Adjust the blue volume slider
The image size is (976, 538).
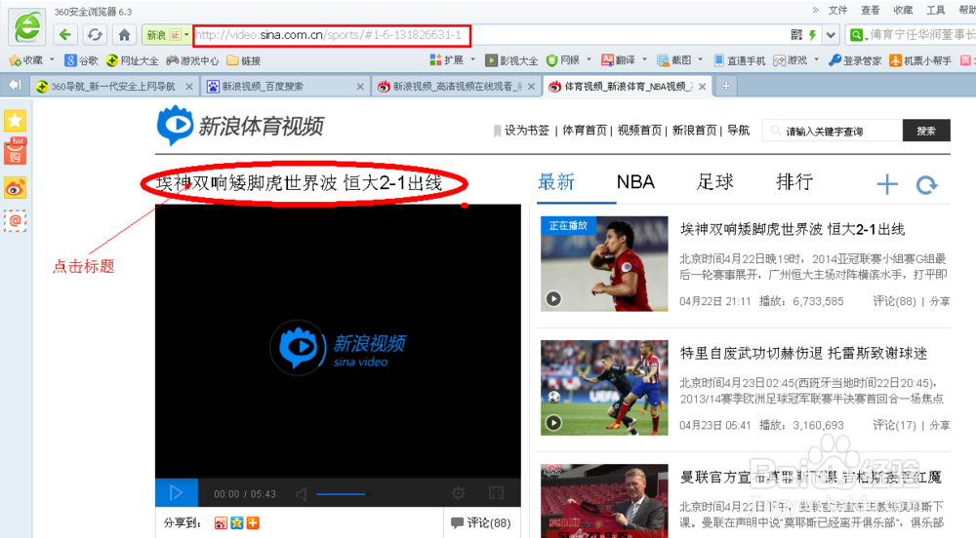pos(345,494)
